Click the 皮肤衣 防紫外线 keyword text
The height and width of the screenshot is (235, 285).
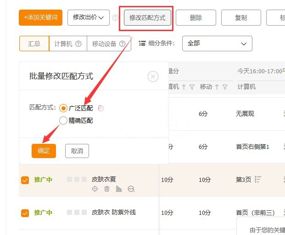[x=114, y=212]
